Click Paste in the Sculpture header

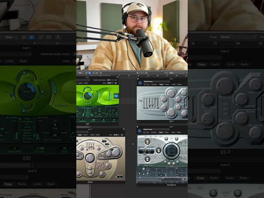[x=167, y=132]
